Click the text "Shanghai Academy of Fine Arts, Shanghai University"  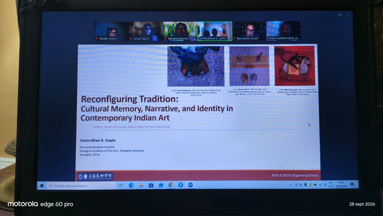pyautogui.click(x=112, y=151)
